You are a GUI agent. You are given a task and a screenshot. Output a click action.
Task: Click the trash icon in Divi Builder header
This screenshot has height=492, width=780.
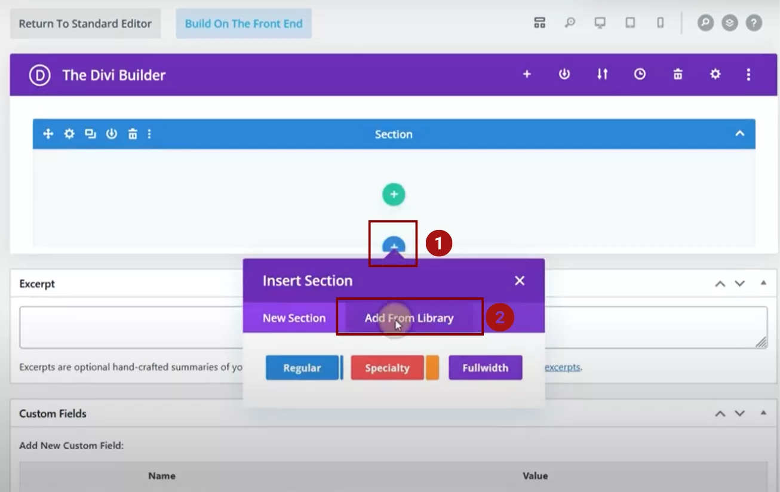tap(678, 74)
